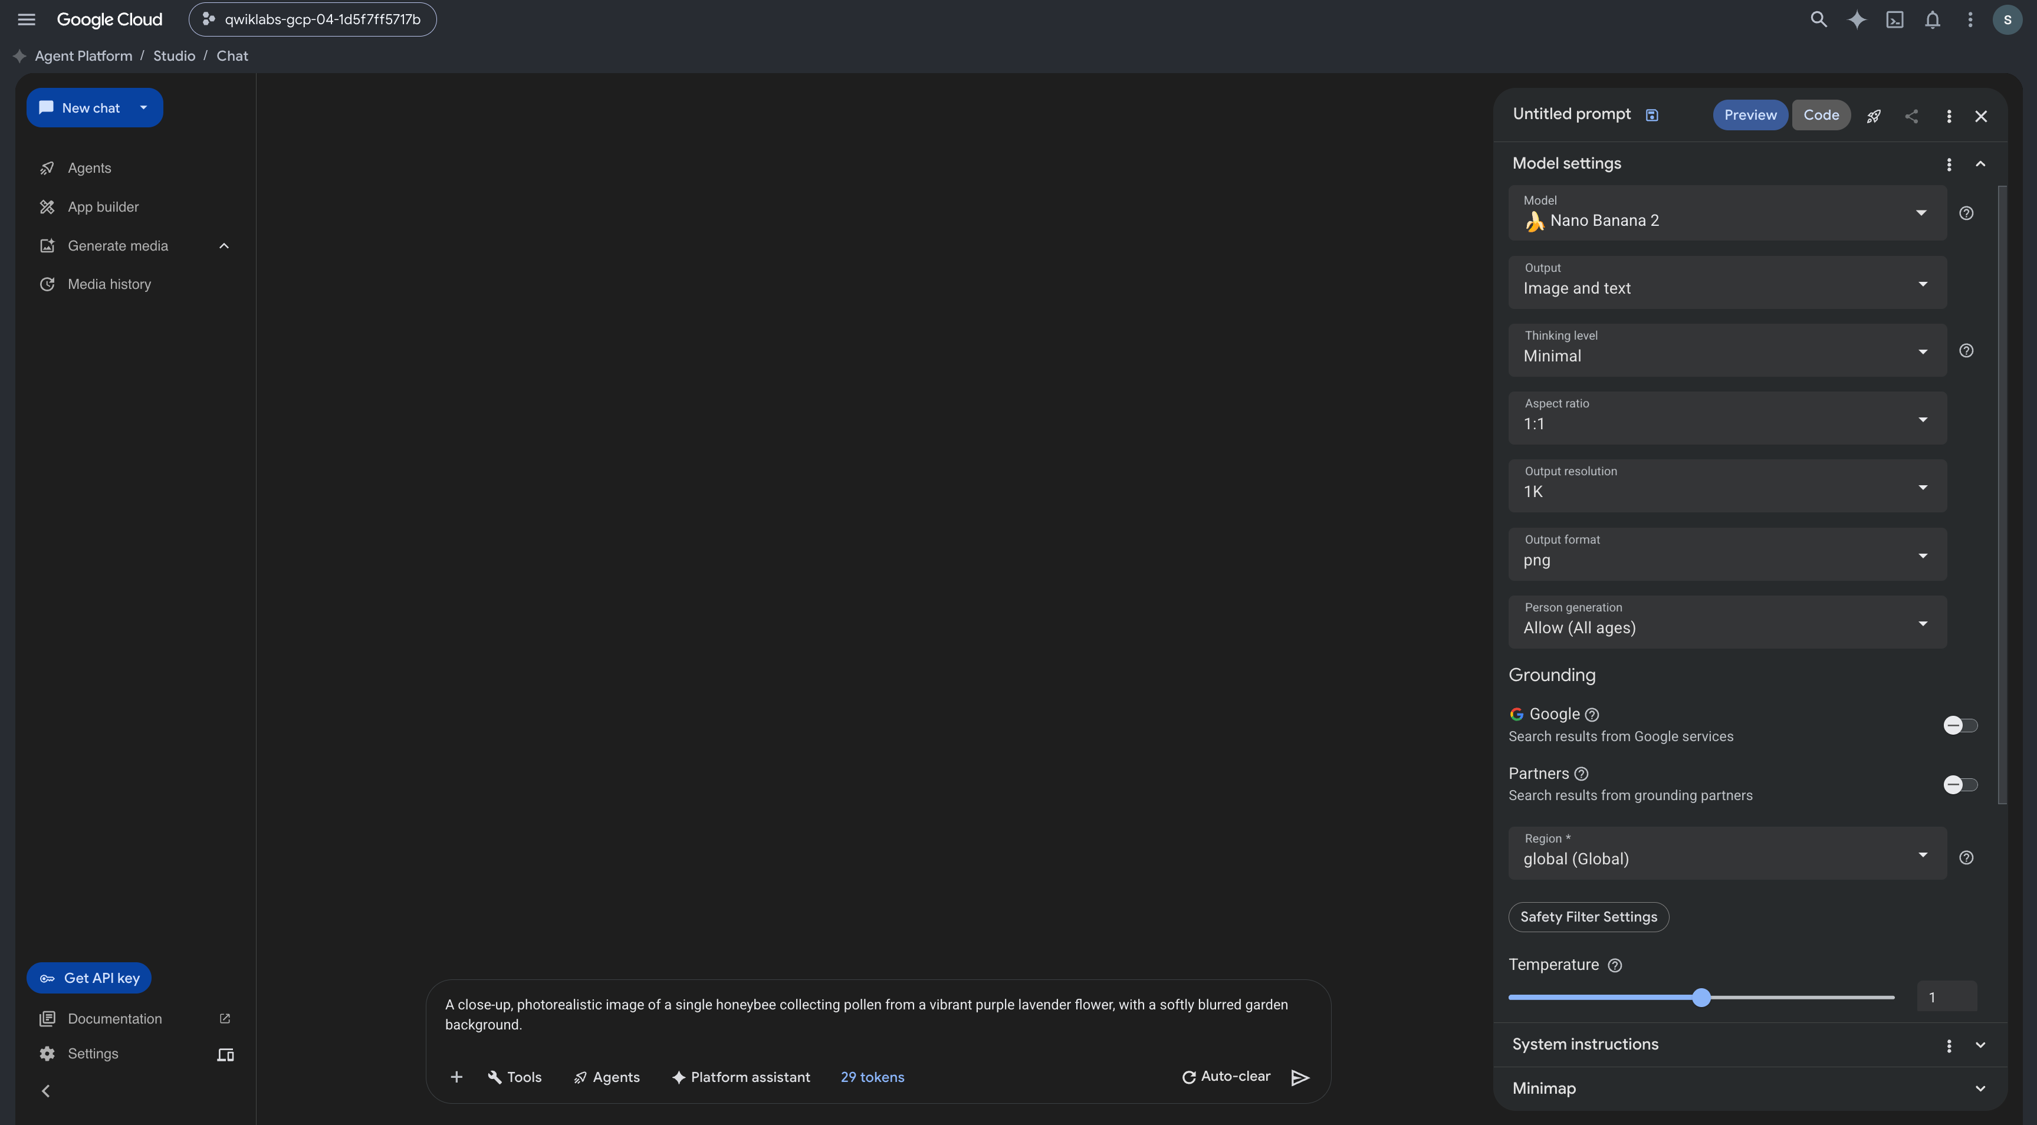Switch to Preview tab
The height and width of the screenshot is (1125, 2037).
1750,116
